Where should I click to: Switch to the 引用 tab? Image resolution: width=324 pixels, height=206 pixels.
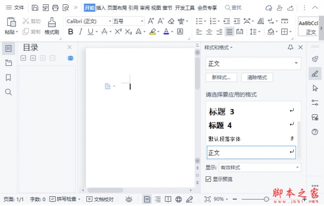[133, 8]
